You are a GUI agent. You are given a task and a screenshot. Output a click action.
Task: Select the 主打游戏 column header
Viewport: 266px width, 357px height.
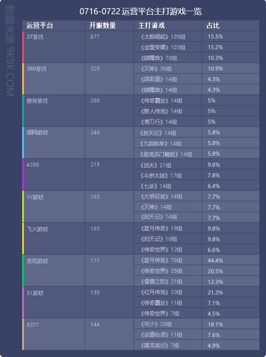coord(168,26)
